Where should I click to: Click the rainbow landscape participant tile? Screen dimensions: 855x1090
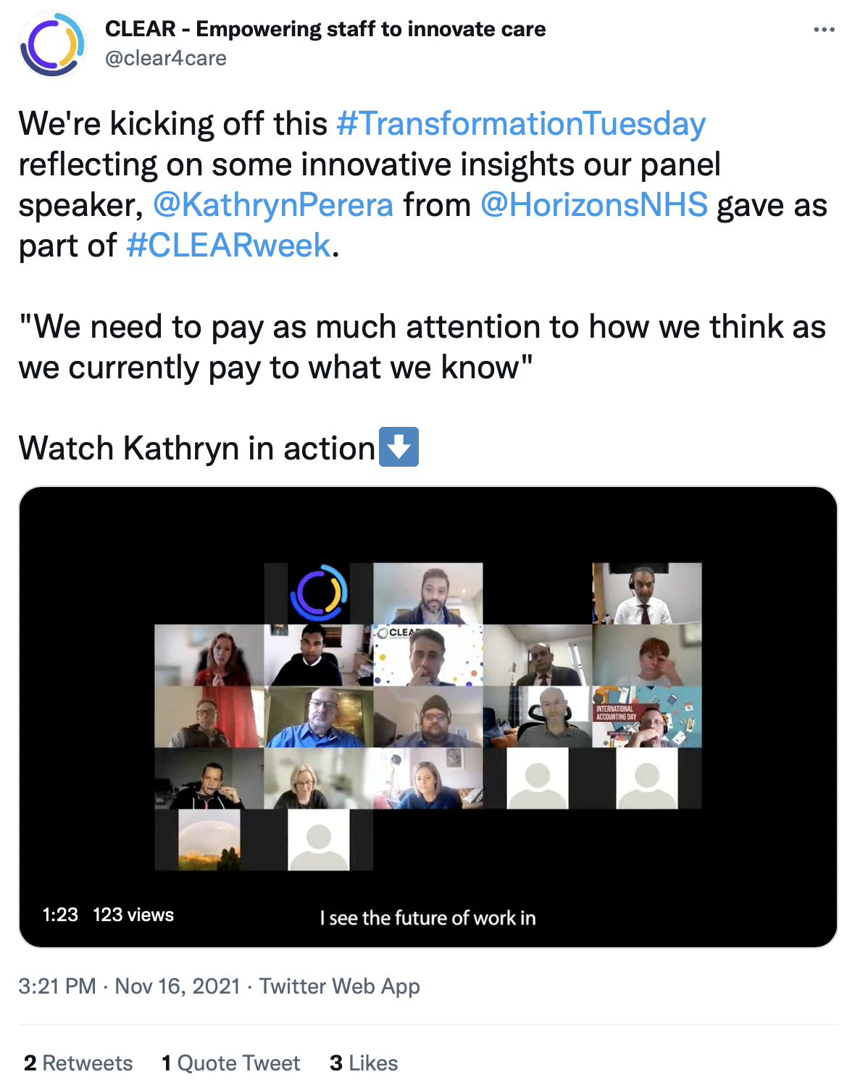209,839
